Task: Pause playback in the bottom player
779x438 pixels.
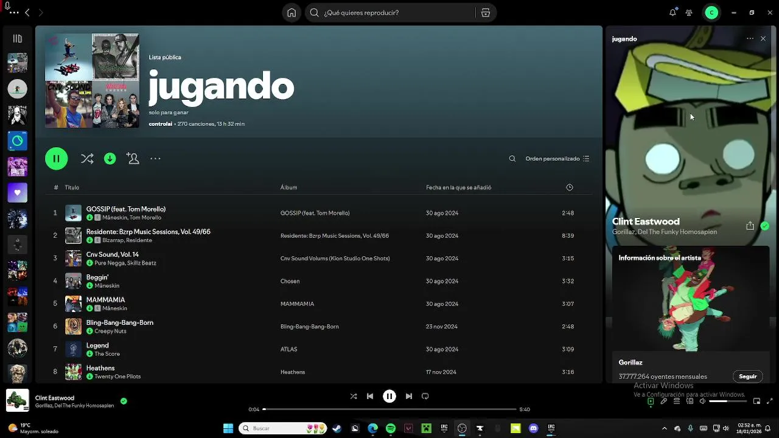Action: (x=389, y=396)
